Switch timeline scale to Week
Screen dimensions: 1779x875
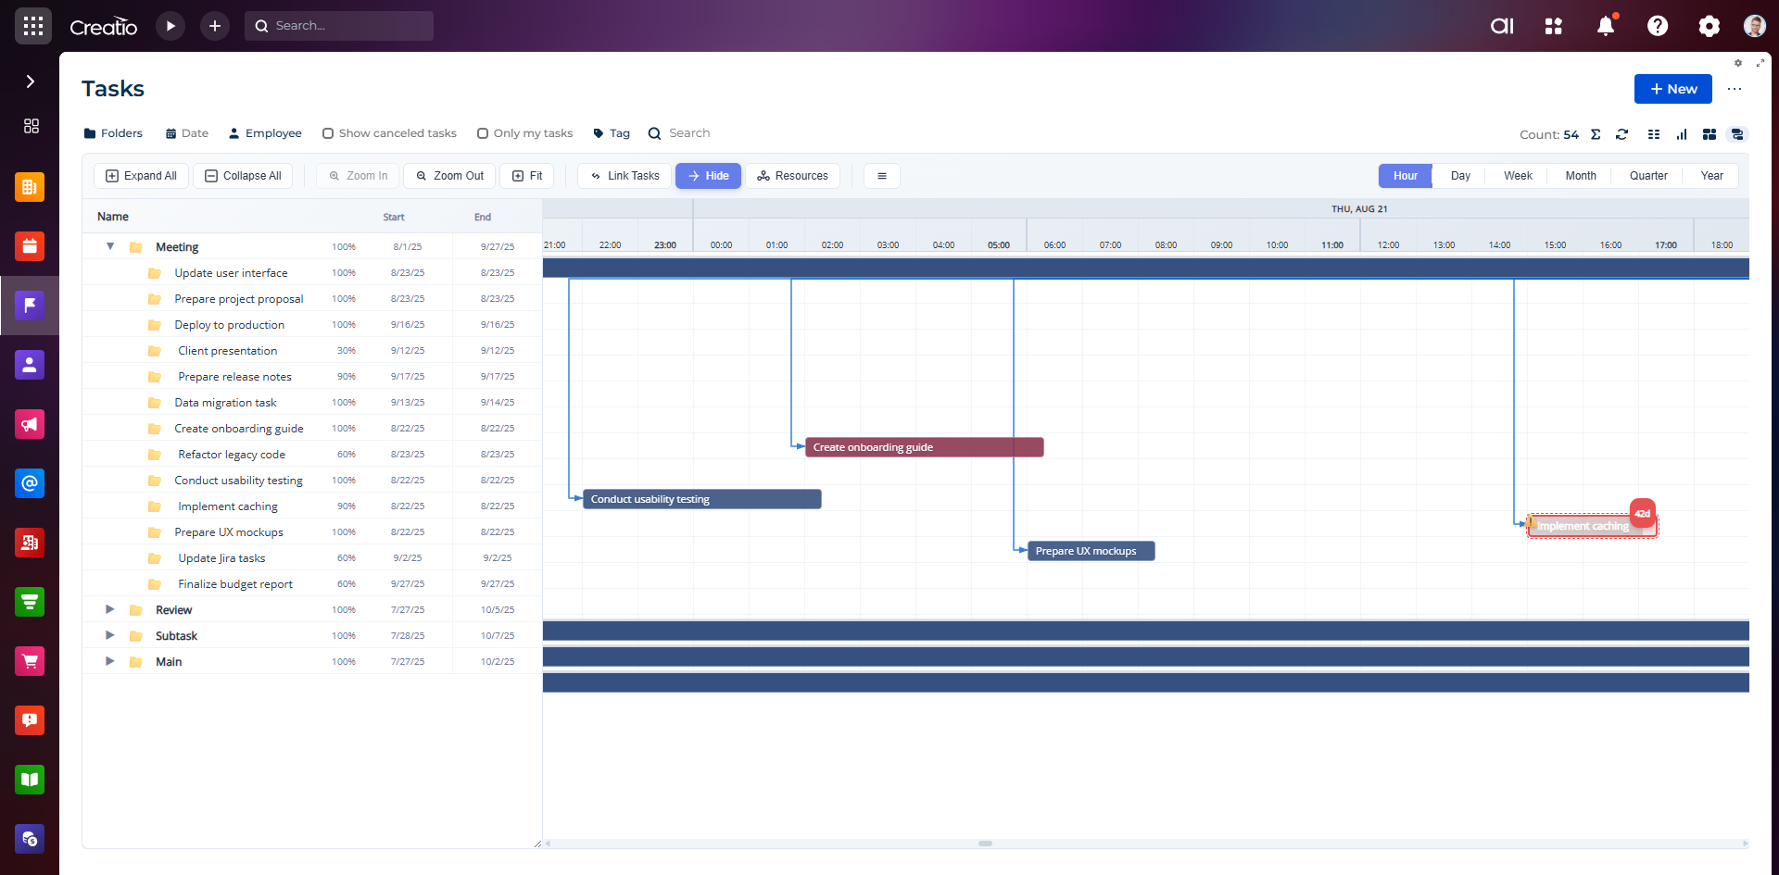1517,176
